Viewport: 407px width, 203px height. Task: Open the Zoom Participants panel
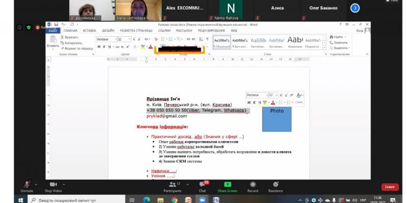pos(172,185)
